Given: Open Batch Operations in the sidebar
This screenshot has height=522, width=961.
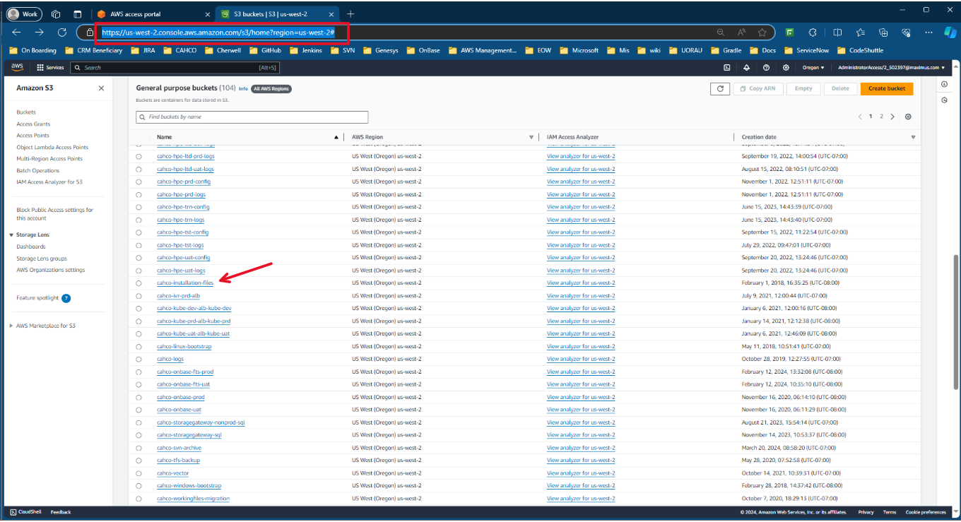Looking at the screenshot, I should (x=38, y=170).
